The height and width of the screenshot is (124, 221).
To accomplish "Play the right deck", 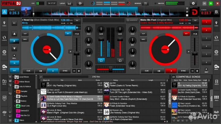I will click(171, 71).
